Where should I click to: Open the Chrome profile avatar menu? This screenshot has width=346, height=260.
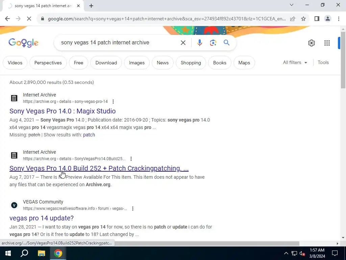coord(328,19)
